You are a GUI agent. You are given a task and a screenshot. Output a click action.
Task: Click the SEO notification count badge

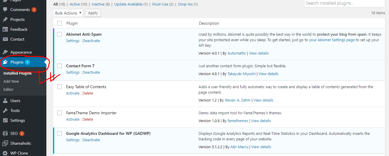point(22,133)
